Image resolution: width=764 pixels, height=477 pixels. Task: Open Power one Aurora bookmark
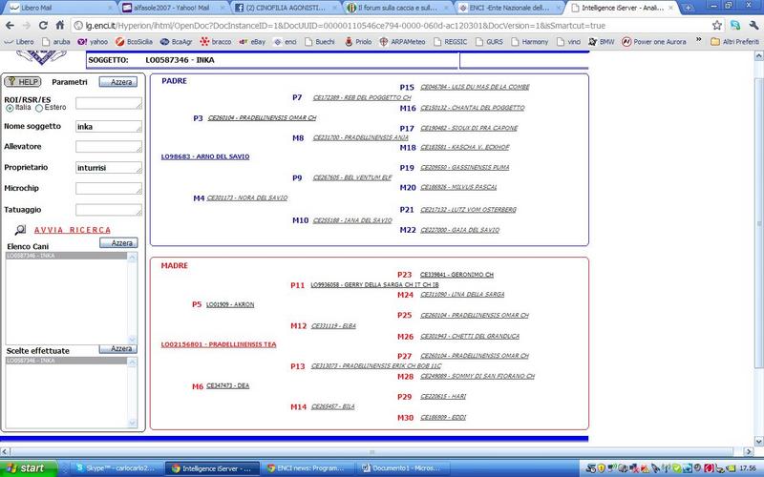tap(660, 42)
